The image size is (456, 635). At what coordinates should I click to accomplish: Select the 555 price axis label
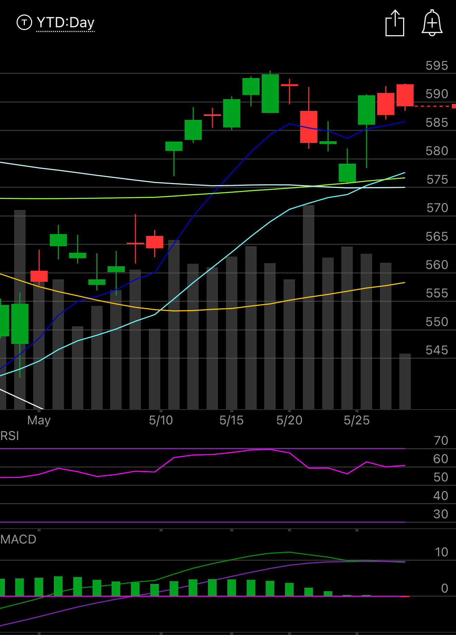tap(437, 293)
